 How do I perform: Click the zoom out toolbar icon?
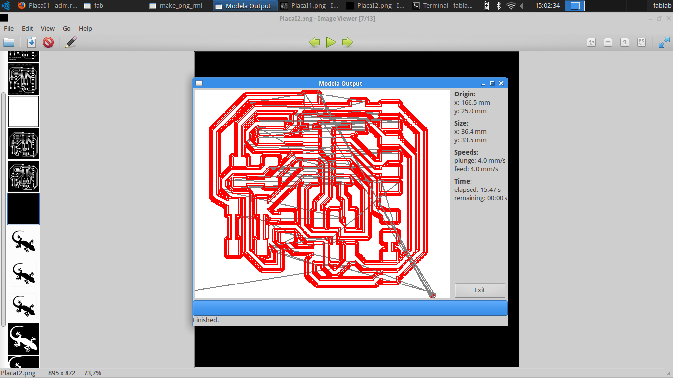click(x=608, y=42)
